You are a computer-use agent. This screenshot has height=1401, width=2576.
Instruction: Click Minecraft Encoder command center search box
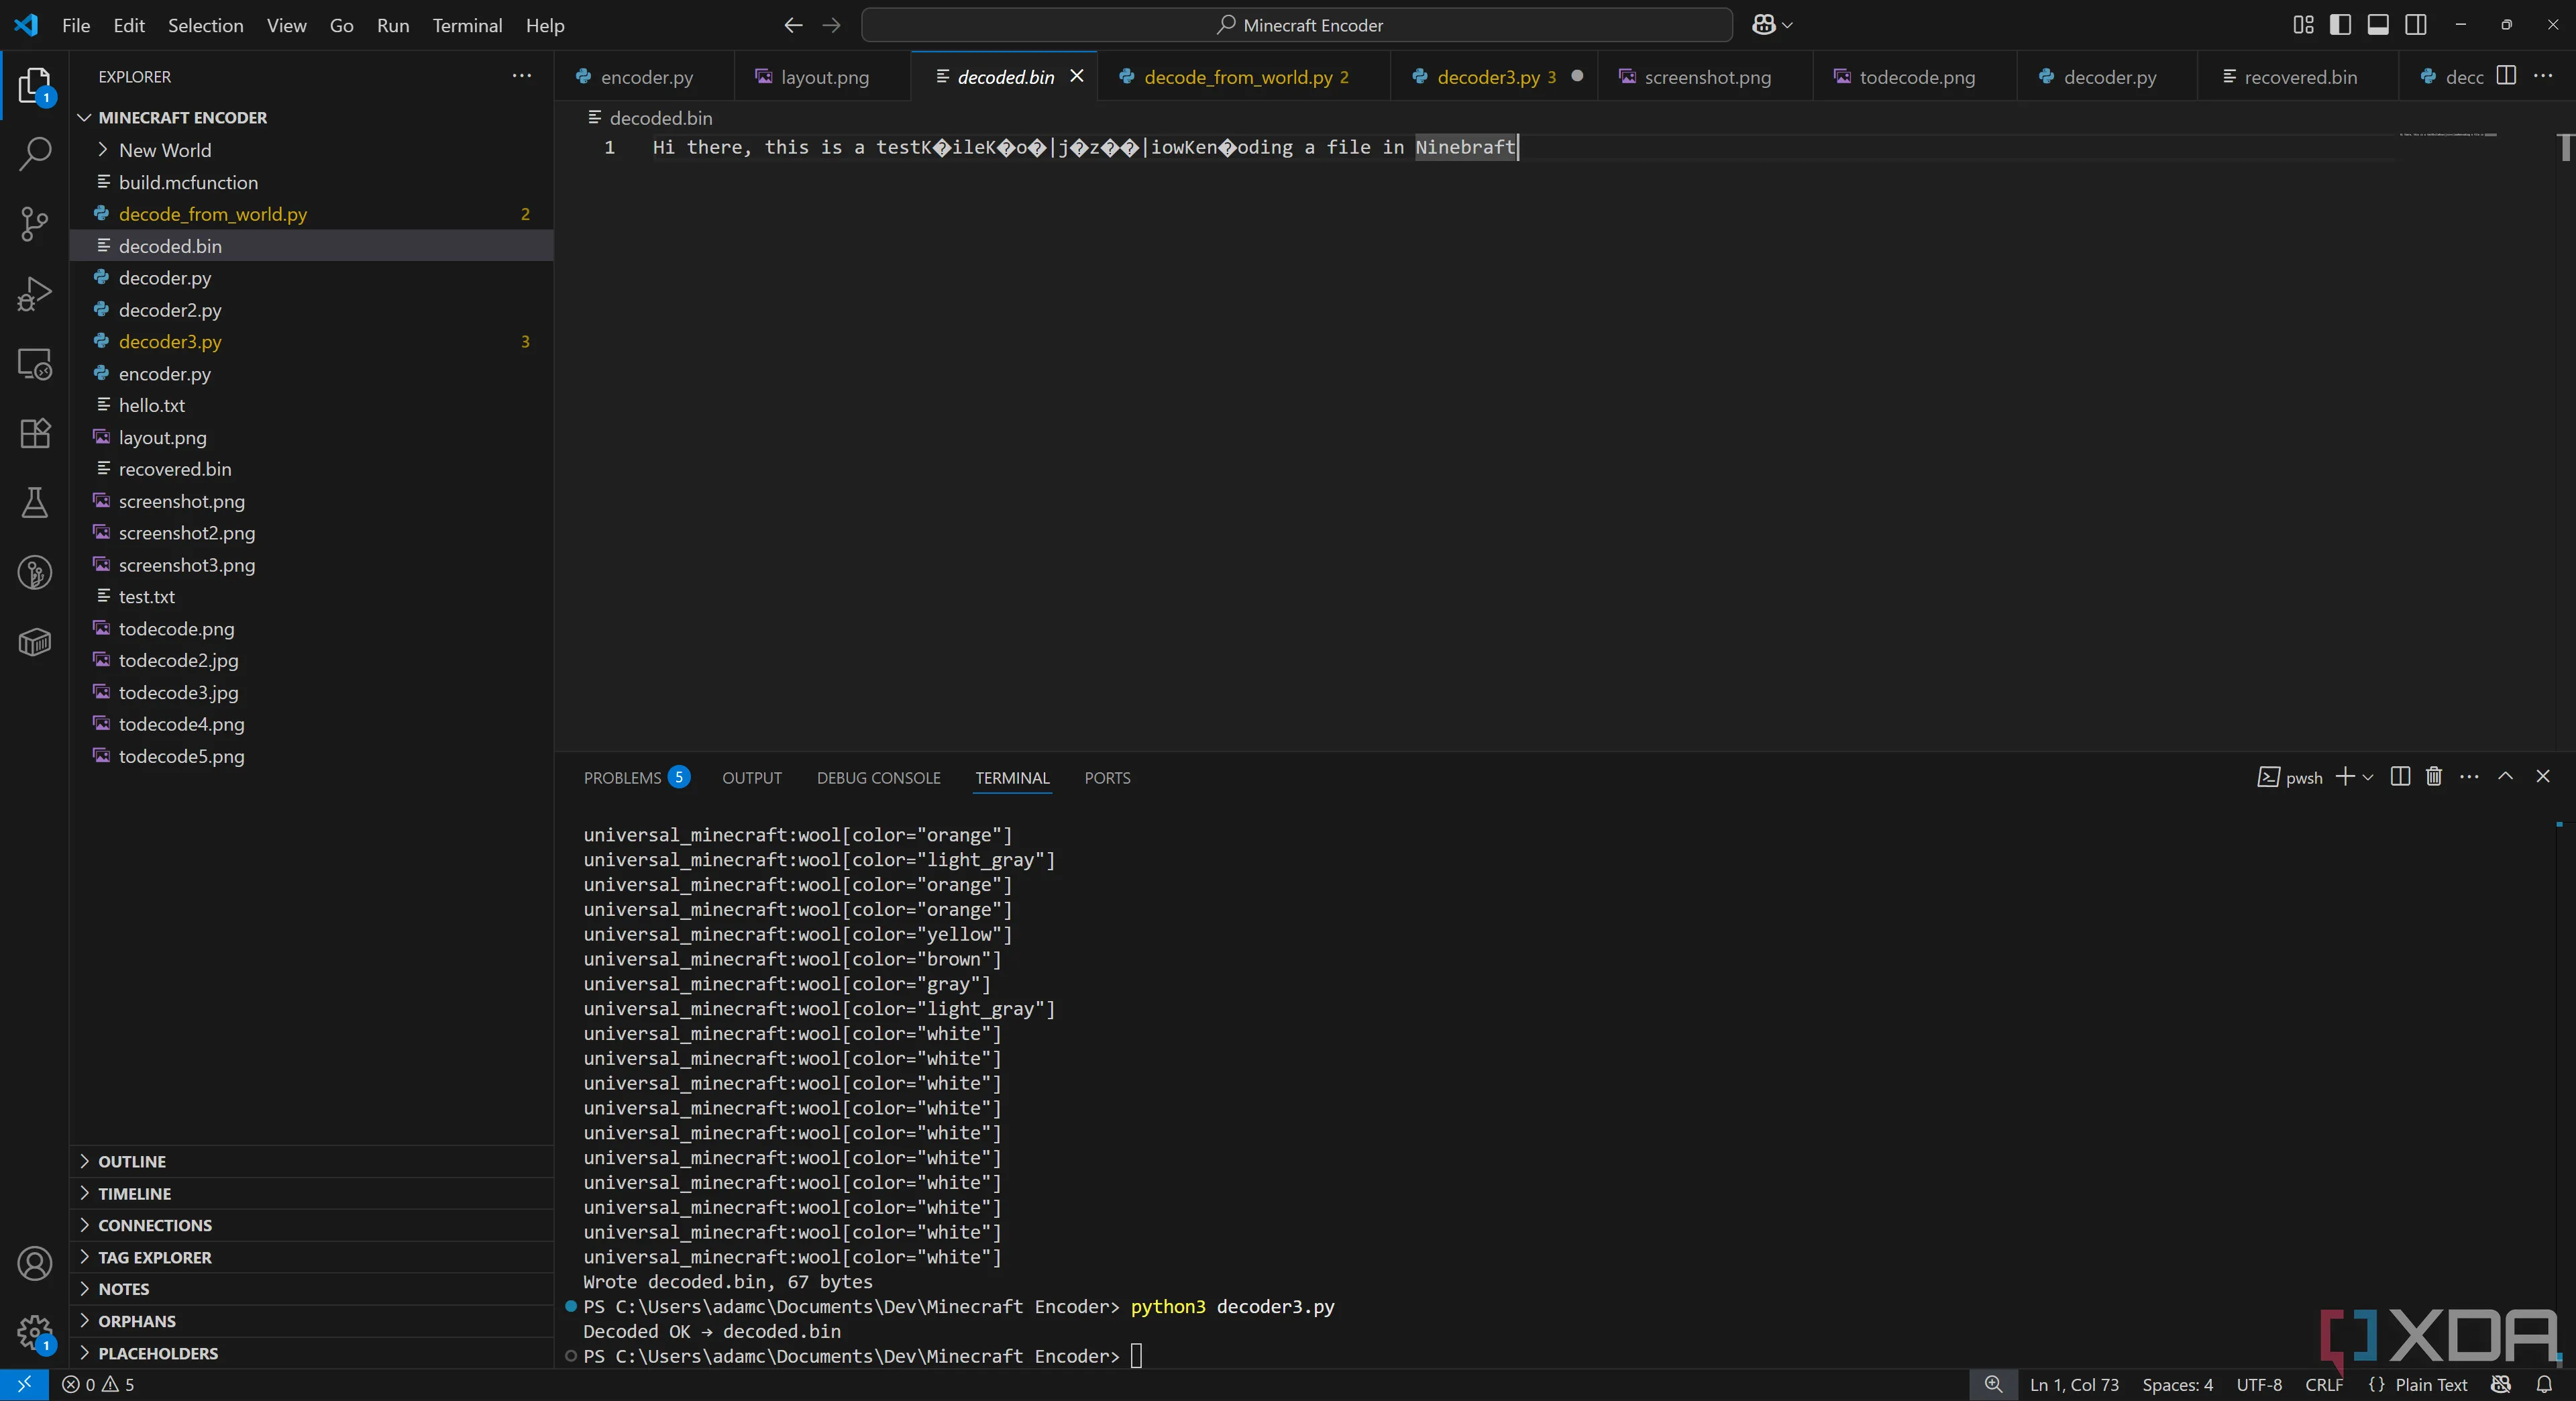point(1296,25)
